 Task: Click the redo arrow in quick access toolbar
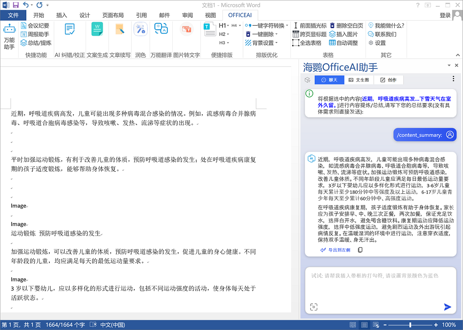(x=39, y=5)
